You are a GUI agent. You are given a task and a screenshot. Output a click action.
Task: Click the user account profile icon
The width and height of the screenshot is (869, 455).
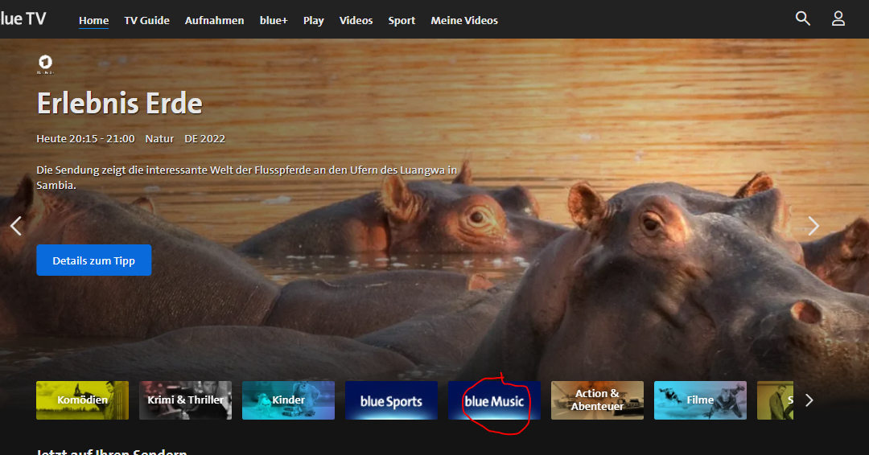click(838, 18)
